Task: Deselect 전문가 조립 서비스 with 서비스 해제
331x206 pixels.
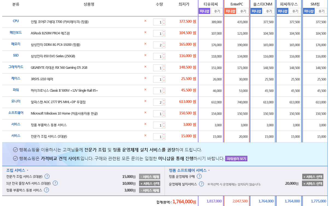Action: click(x=150, y=177)
